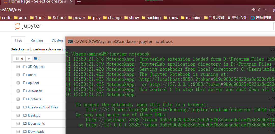Check the box next to ansel
This screenshot has height=134, width=275.
tap(18, 75)
